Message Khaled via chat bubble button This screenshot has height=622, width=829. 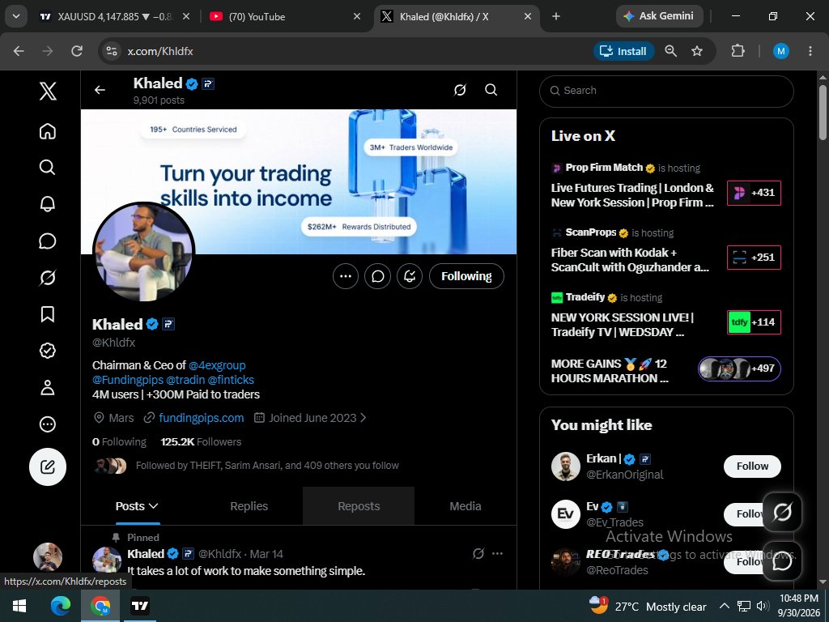pos(377,276)
